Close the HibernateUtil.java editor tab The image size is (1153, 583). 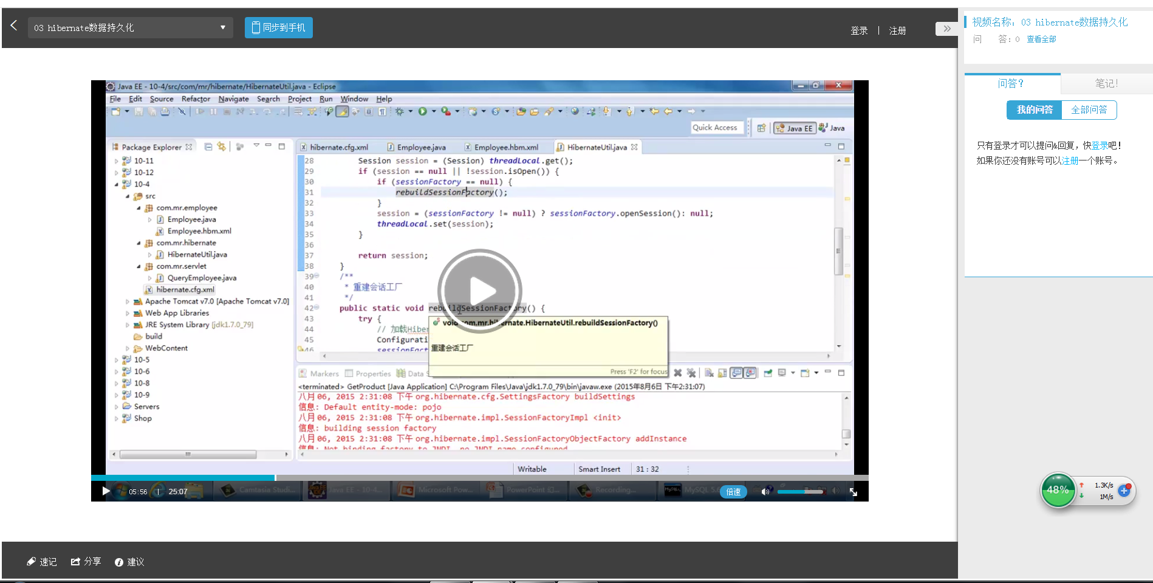point(634,147)
